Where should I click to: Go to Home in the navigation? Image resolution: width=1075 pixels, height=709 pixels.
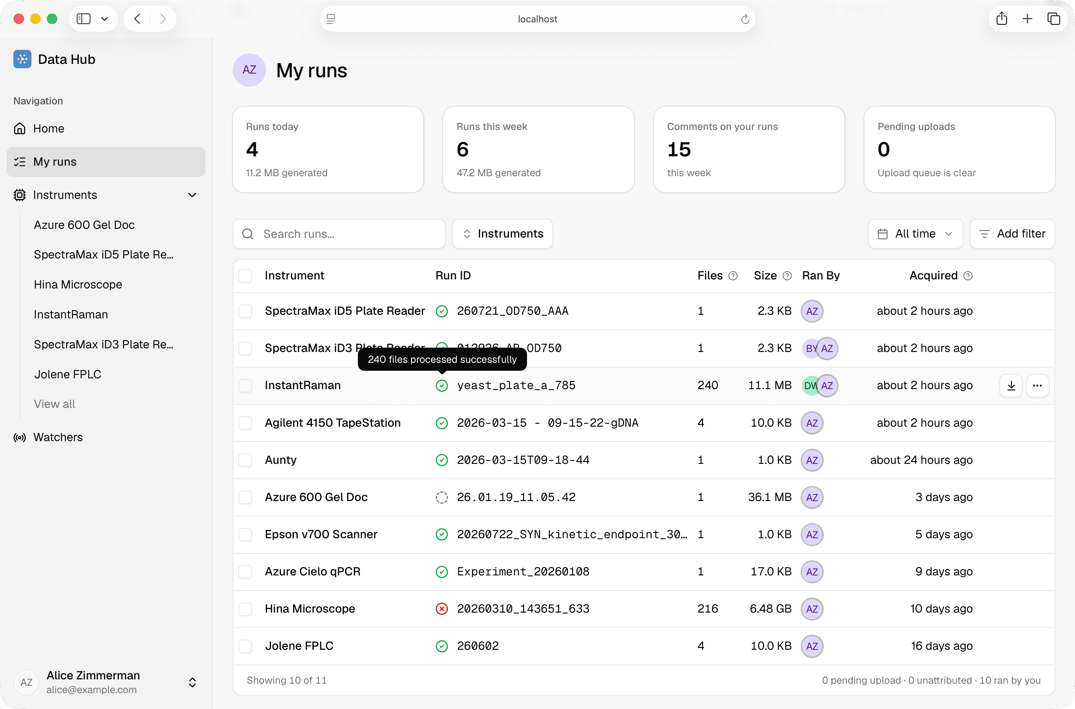click(x=106, y=129)
